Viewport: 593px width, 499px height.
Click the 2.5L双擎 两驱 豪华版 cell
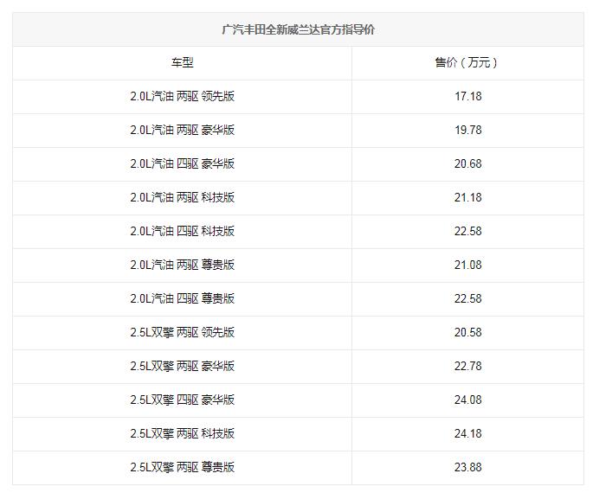point(183,366)
